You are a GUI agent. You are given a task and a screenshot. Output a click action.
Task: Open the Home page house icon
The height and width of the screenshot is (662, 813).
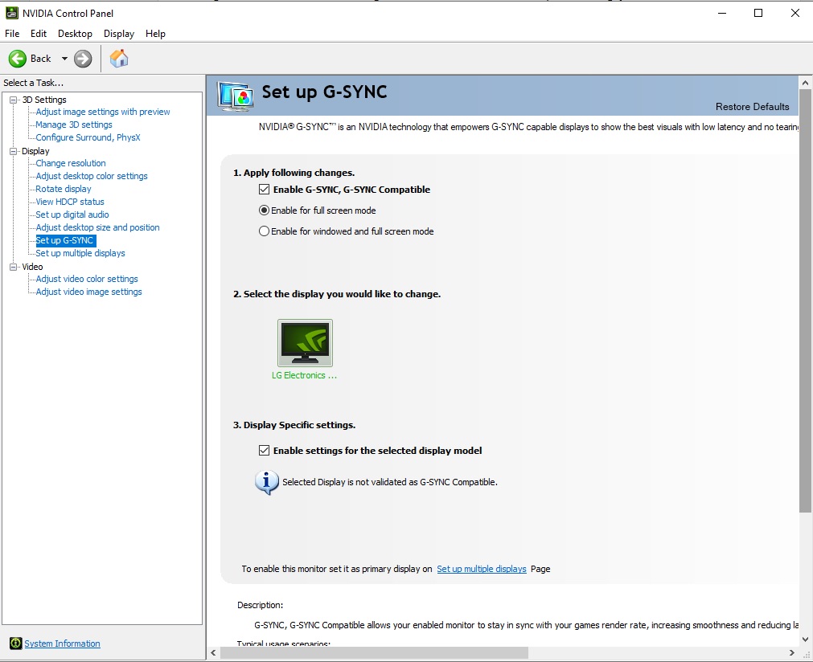(x=119, y=58)
